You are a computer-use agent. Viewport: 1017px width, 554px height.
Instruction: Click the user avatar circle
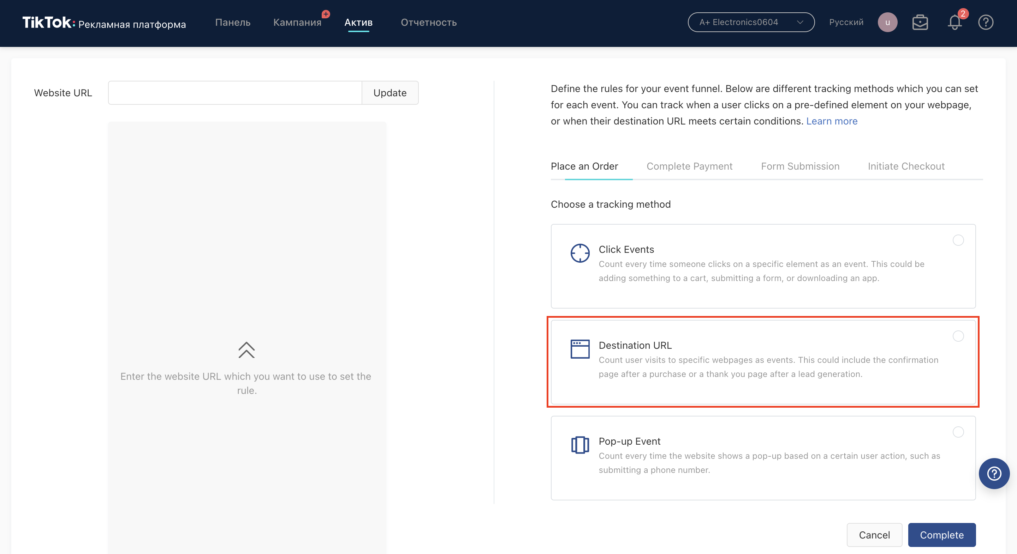887,23
